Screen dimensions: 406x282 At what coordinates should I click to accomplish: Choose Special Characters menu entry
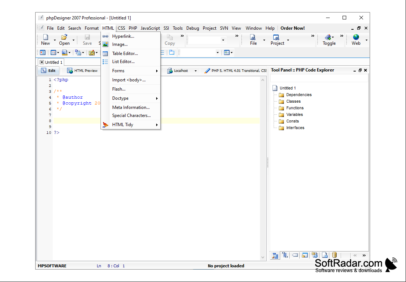(x=131, y=116)
